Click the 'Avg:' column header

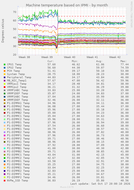(x=99, y=61)
